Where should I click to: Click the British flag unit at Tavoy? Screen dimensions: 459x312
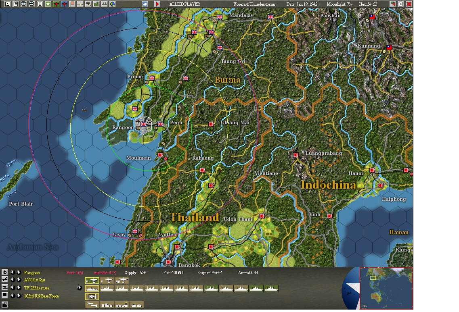(x=135, y=231)
